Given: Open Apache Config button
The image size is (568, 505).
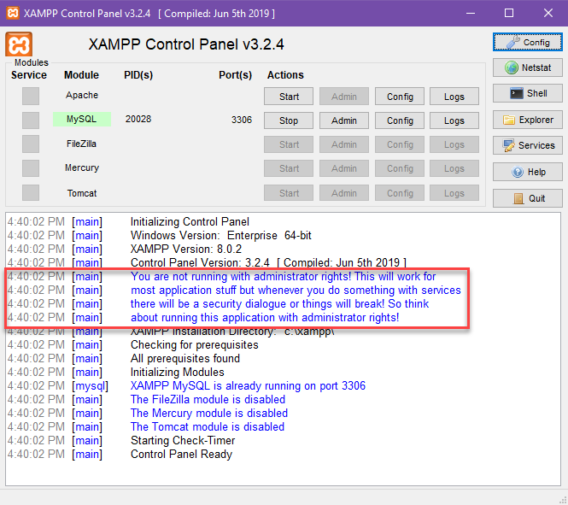Looking at the screenshot, I should click(x=400, y=97).
